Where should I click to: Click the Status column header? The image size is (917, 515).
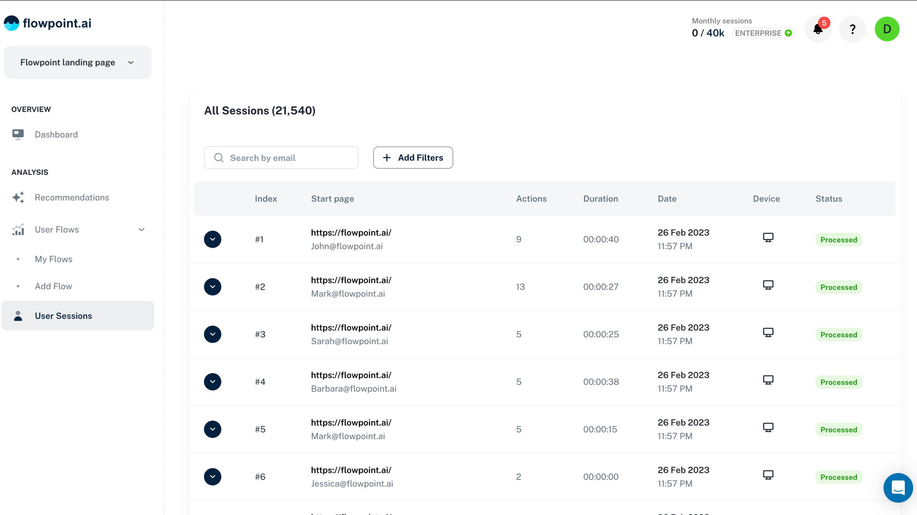tap(829, 199)
